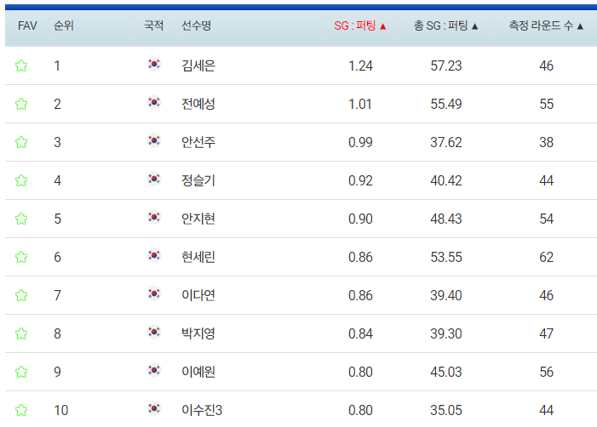Sort by SG : 퍼팅 column header
This screenshot has width=597, height=427.
pyautogui.click(x=360, y=26)
